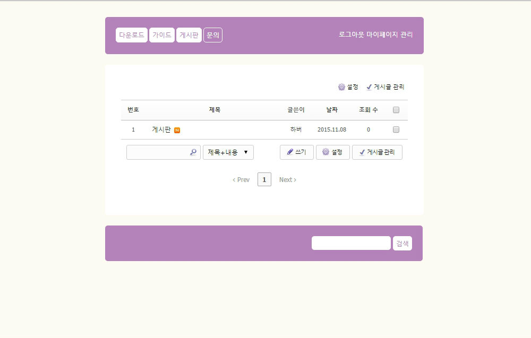Click the 글쓴이 column header
The height and width of the screenshot is (338, 531).
296,110
